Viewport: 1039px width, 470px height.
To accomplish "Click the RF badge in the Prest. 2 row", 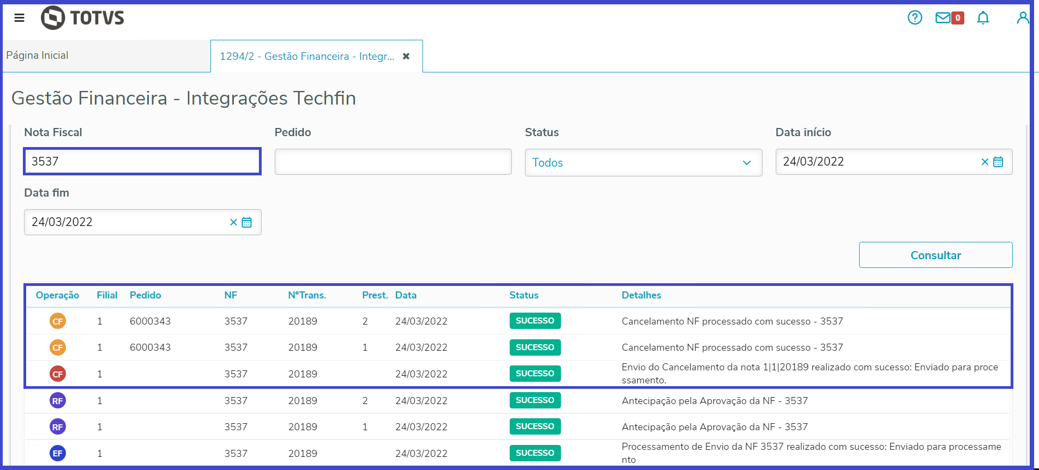I will coord(58,401).
